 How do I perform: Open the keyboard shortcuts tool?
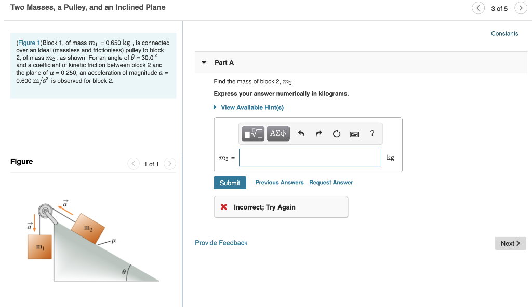pyautogui.click(x=355, y=133)
